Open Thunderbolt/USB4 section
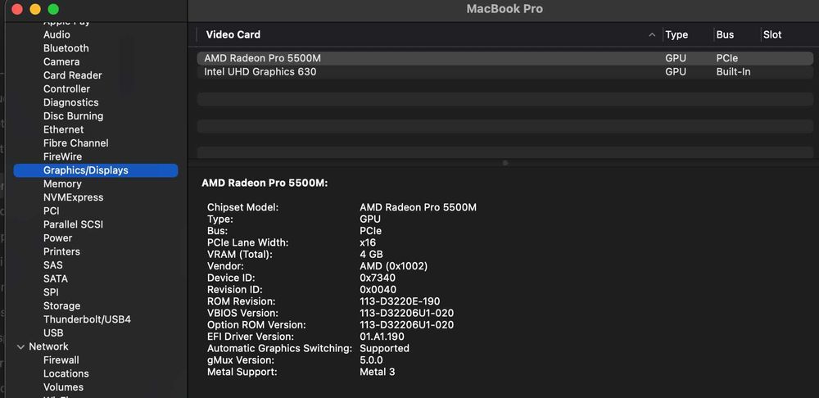Viewport: 819px width, 398px height. (88, 319)
